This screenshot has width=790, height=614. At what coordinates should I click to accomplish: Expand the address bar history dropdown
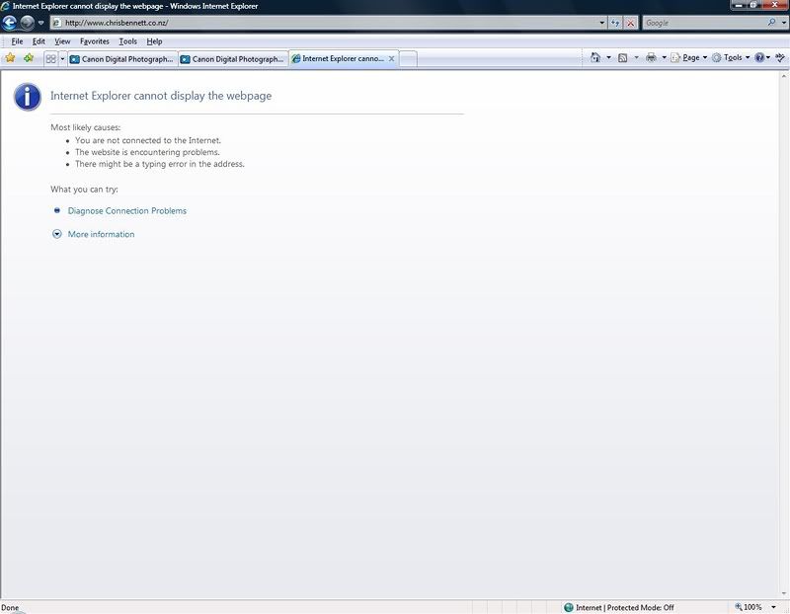pos(602,23)
